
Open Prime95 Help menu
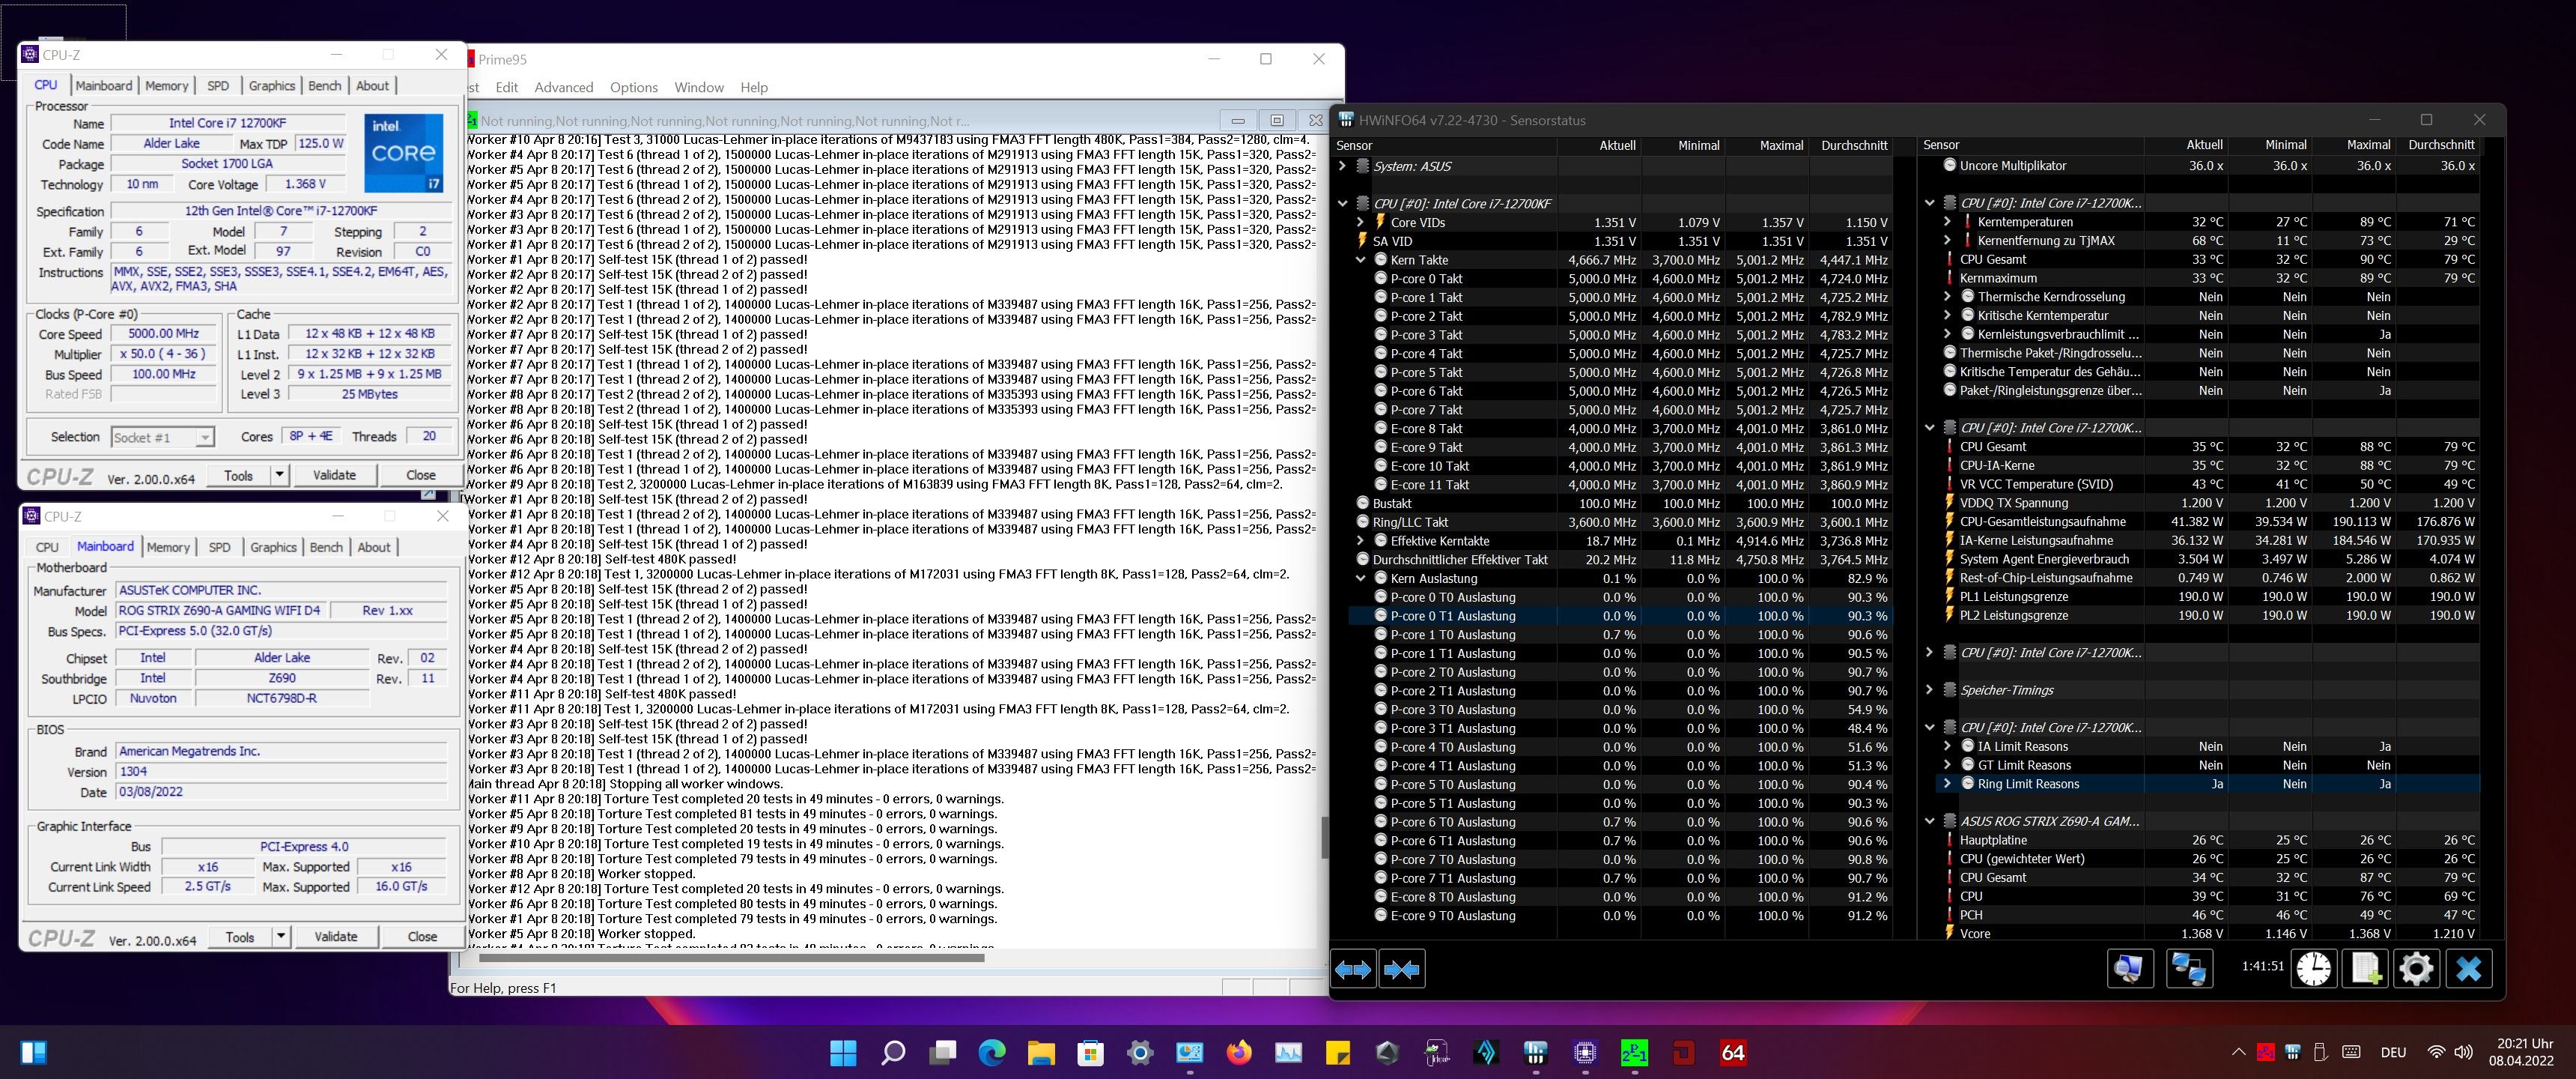tap(753, 87)
